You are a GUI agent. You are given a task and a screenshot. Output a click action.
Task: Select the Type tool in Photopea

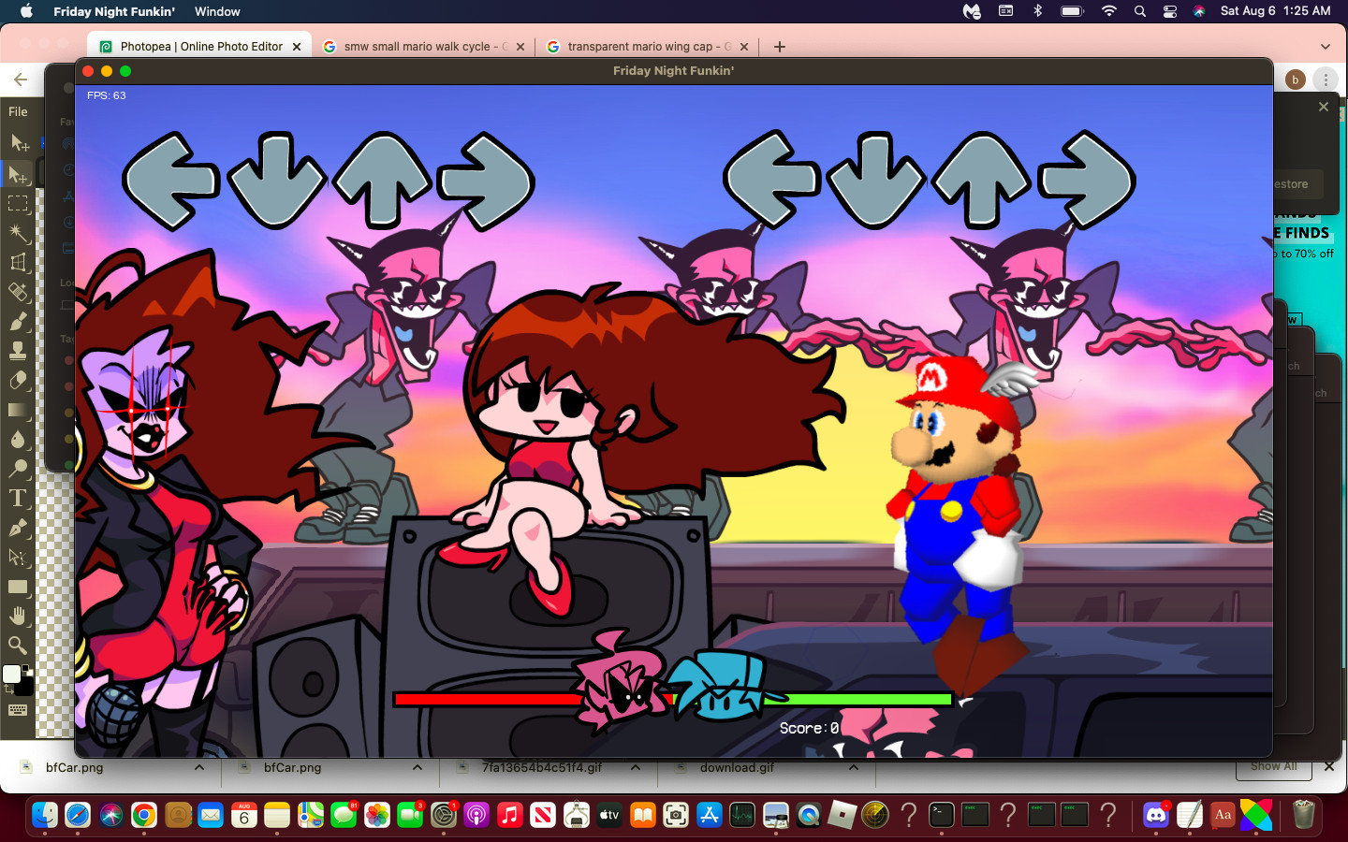[19, 498]
